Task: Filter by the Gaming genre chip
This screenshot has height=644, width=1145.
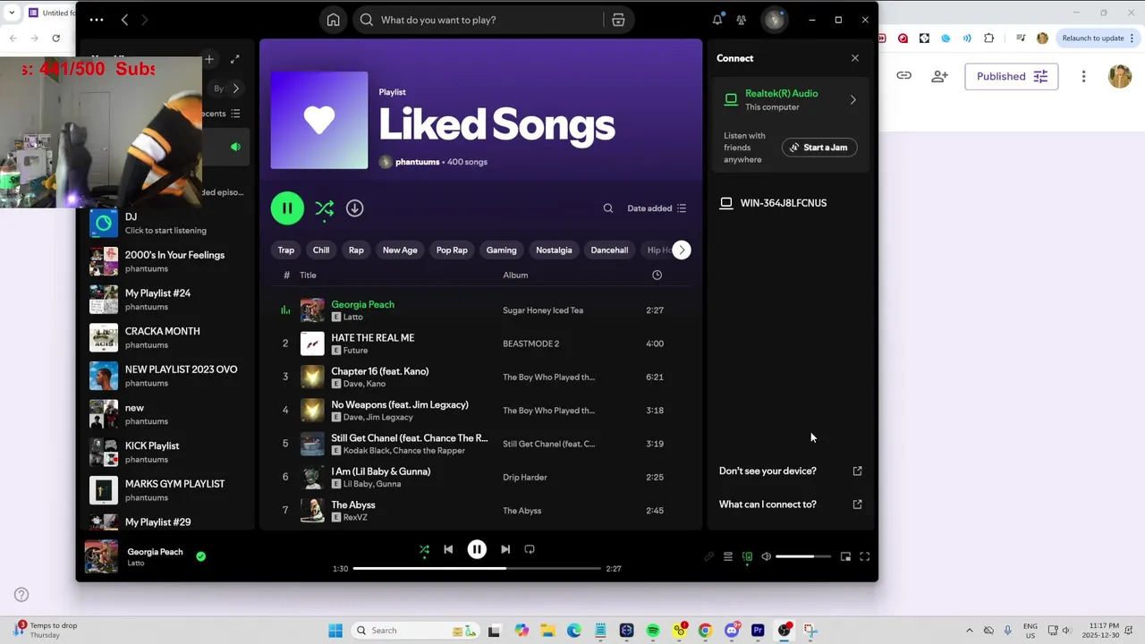Action: pyautogui.click(x=501, y=250)
